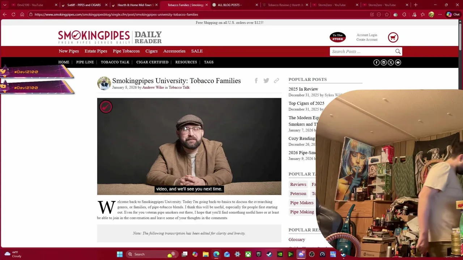463x260 pixels.
Task: Open the Smokingpipes X icon in nav bar
Action: [391, 62]
